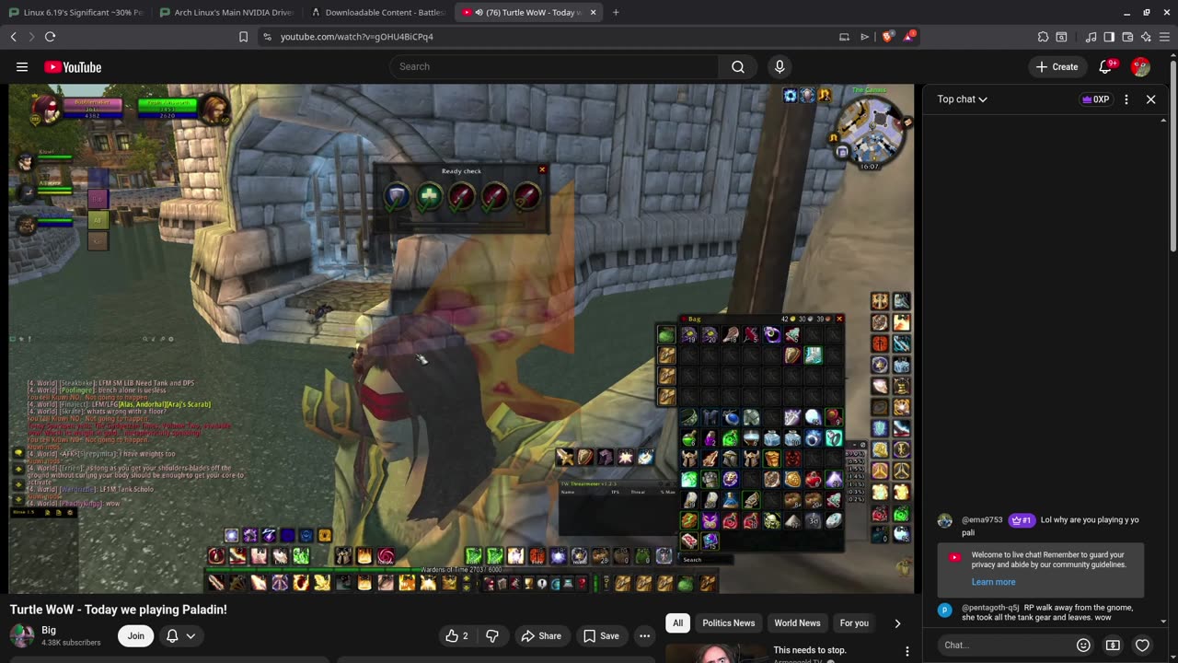The image size is (1178, 663).
Task: Like the video
Action: coord(456,635)
